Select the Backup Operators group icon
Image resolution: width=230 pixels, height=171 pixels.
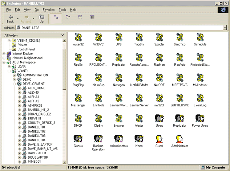[x=98, y=139]
